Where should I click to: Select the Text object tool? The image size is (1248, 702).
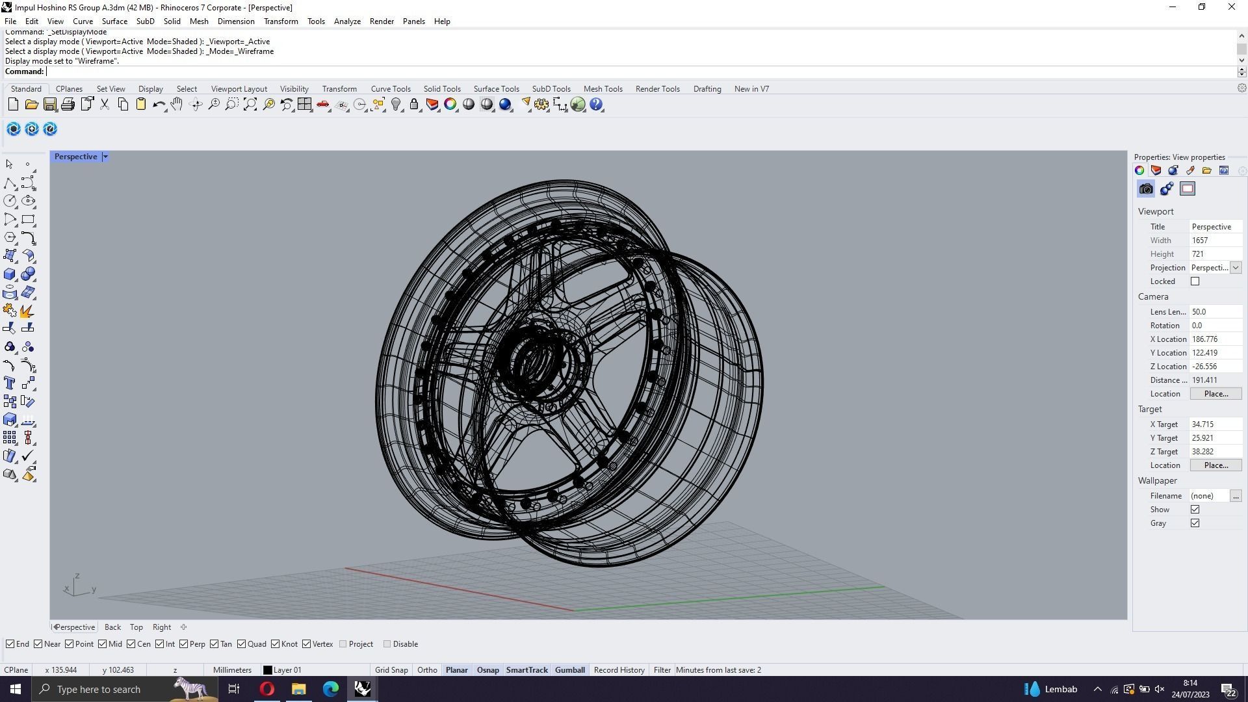[x=10, y=383]
